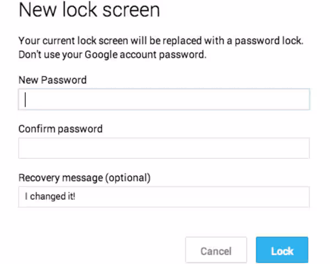Viewport: 330px width, 264px height.
Task: Click the "I changed it!" recovery text
Action: pos(50,196)
